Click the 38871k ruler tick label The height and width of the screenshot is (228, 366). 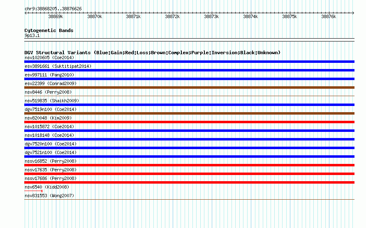(x=133, y=17)
